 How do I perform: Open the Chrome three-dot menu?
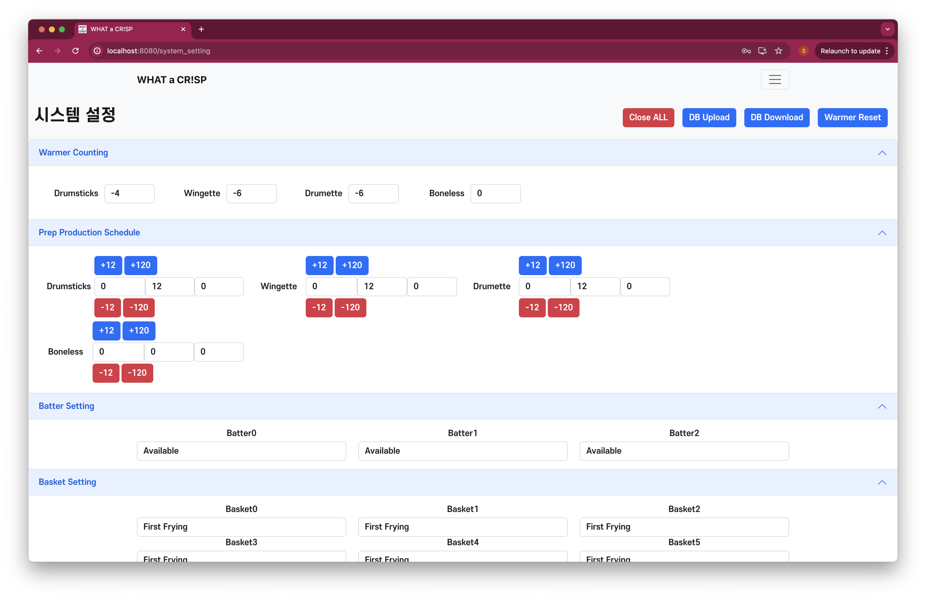pos(887,51)
